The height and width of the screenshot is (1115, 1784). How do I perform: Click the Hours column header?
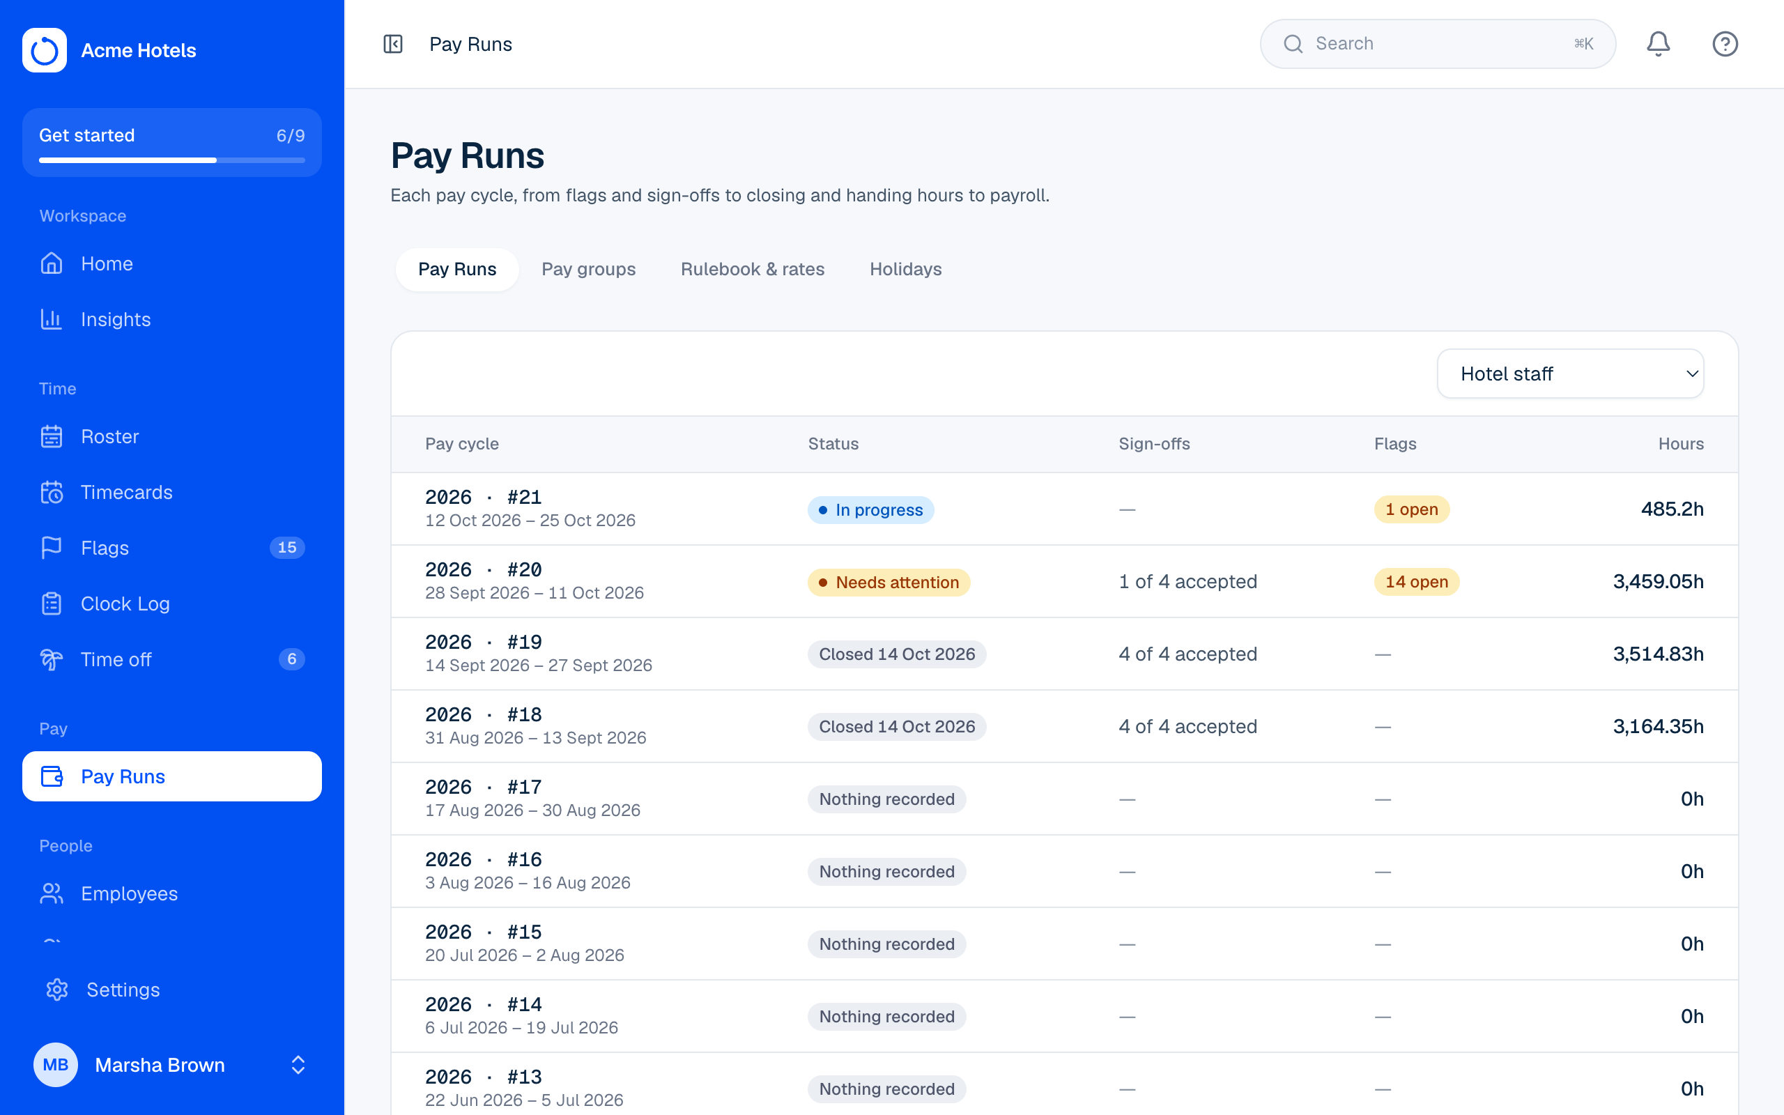[1681, 444]
